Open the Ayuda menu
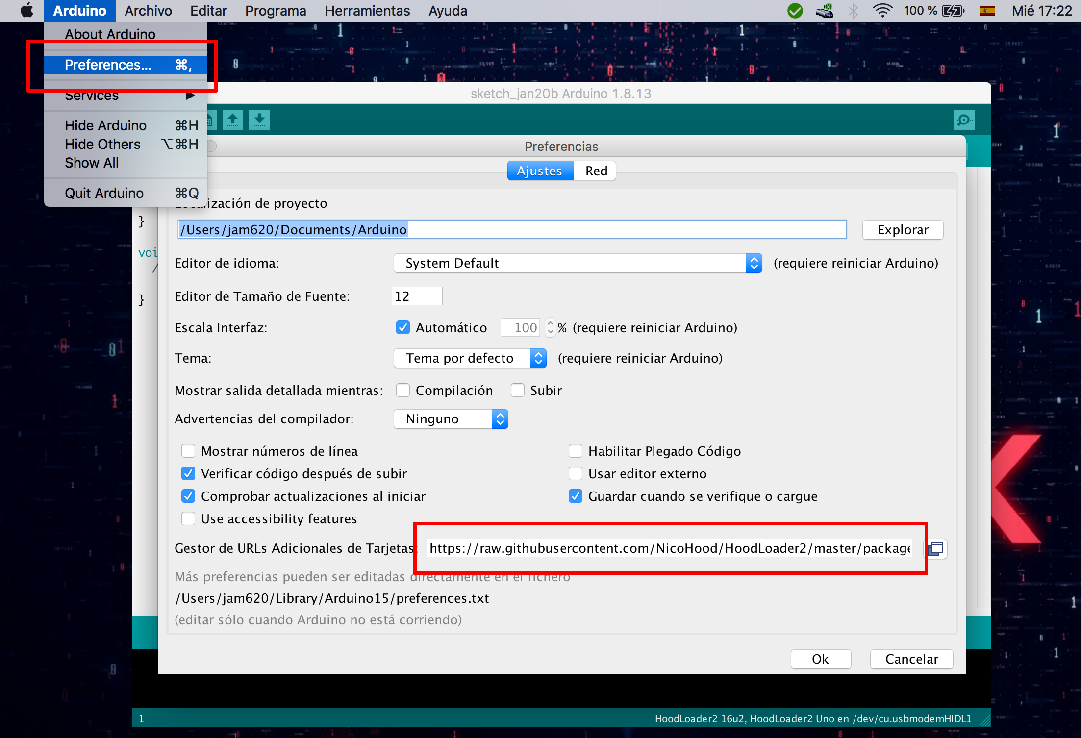The image size is (1081, 738). 448,11
